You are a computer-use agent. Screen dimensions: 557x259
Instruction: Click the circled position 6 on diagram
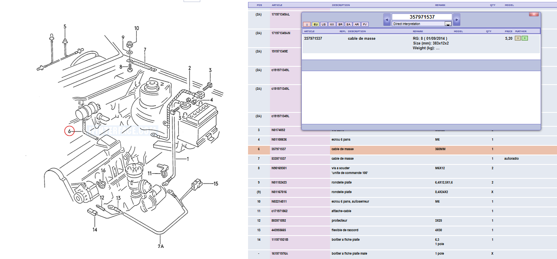point(70,131)
